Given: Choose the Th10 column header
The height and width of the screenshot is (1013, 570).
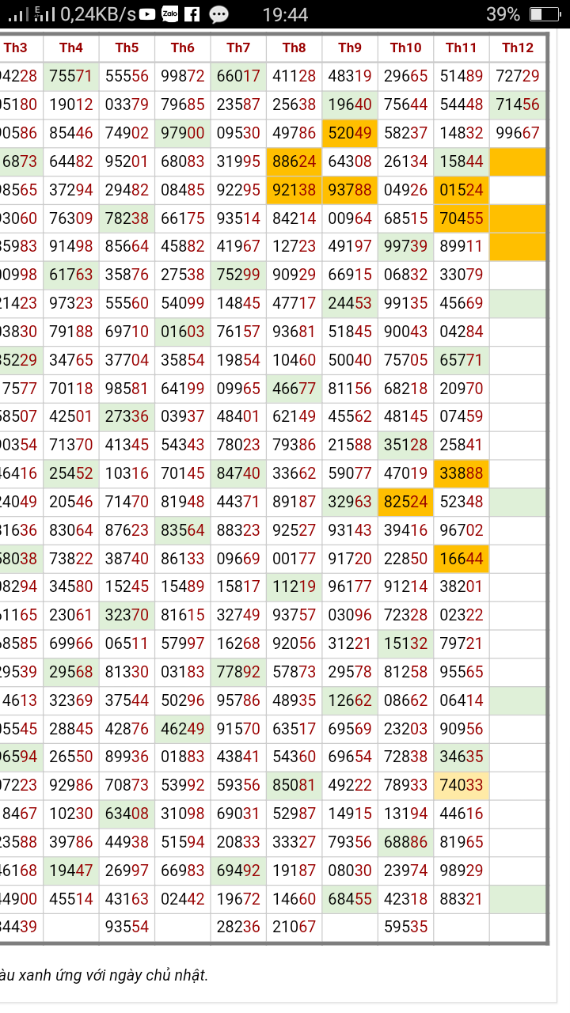Looking at the screenshot, I should 405,47.
